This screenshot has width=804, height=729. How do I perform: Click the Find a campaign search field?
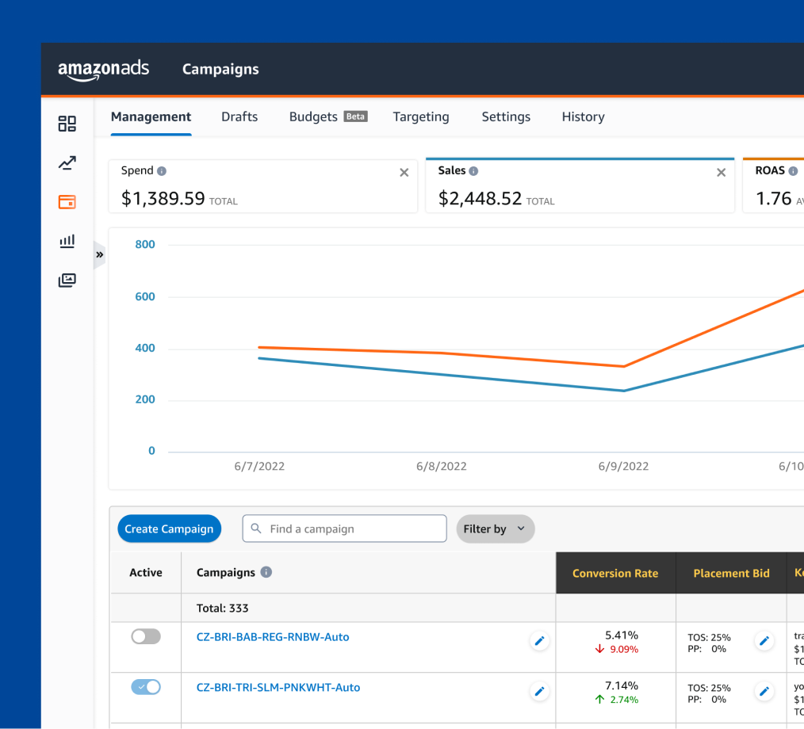pyautogui.click(x=345, y=529)
